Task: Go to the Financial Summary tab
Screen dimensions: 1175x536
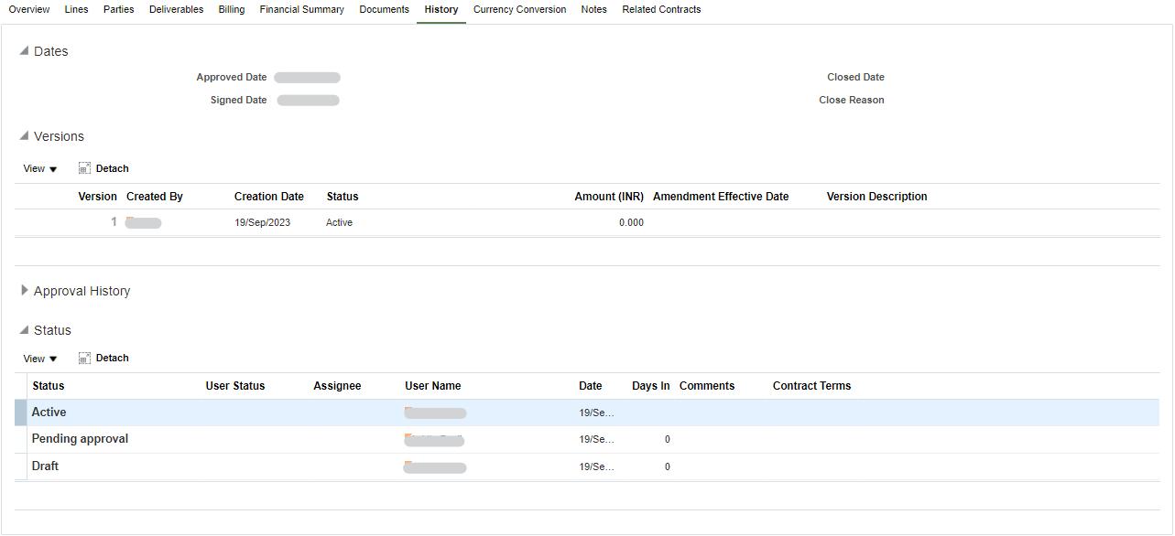Action: pos(301,9)
